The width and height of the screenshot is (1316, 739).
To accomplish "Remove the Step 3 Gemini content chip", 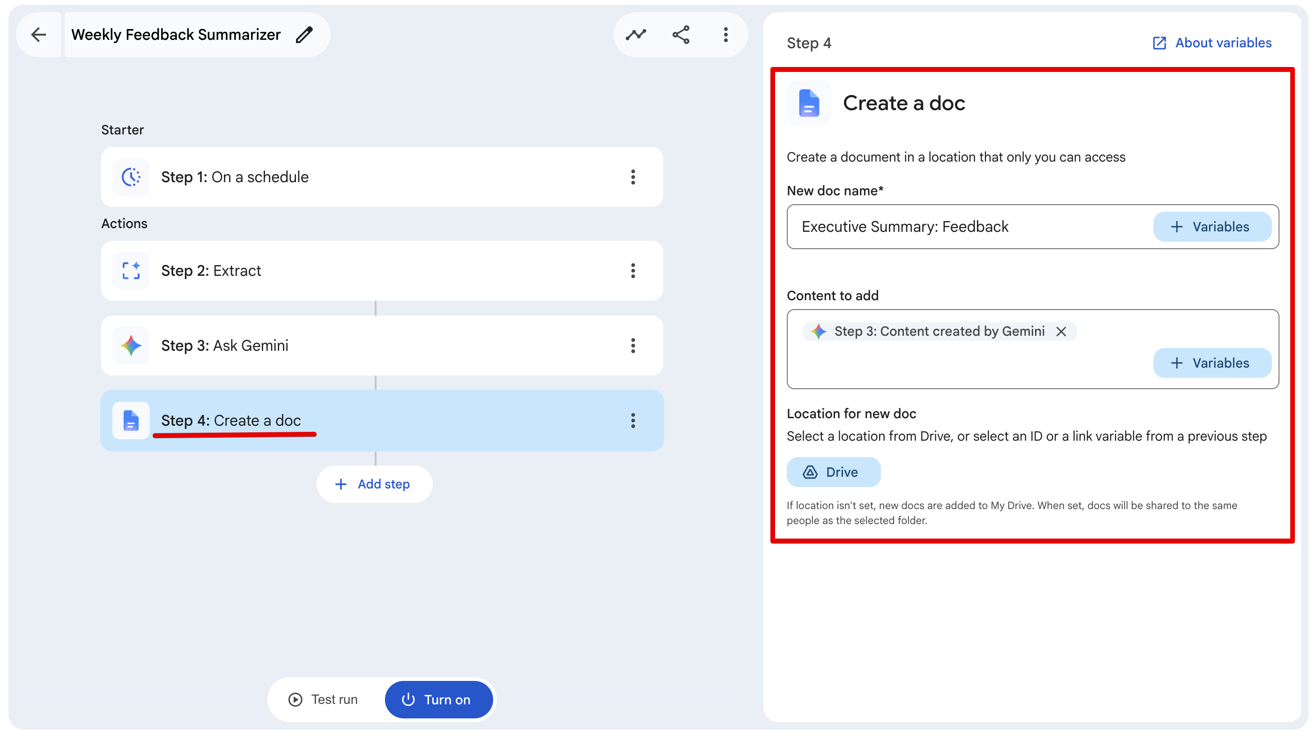I will [x=1061, y=332].
